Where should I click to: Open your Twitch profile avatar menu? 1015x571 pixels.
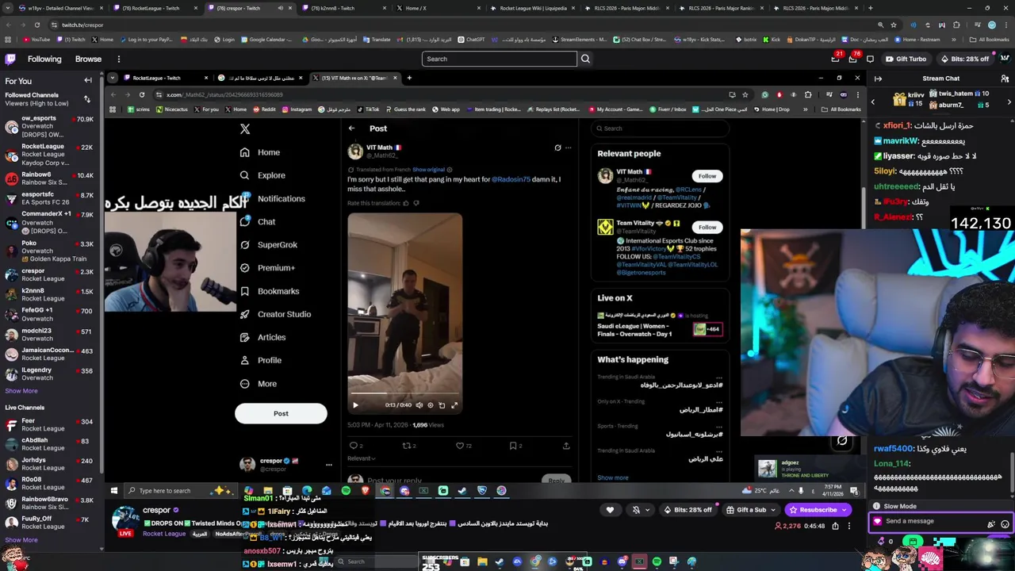point(1005,59)
